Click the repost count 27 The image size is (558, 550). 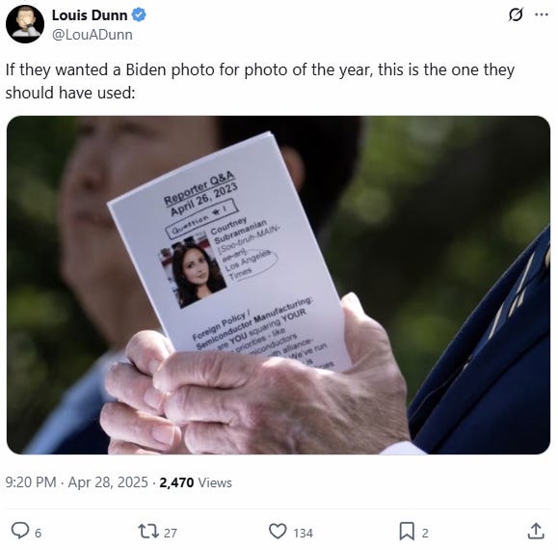point(171,534)
